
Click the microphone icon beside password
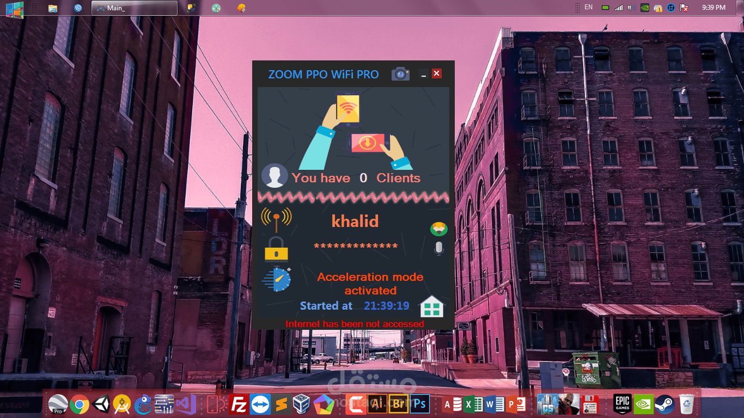pyautogui.click(x=439, y=248)
